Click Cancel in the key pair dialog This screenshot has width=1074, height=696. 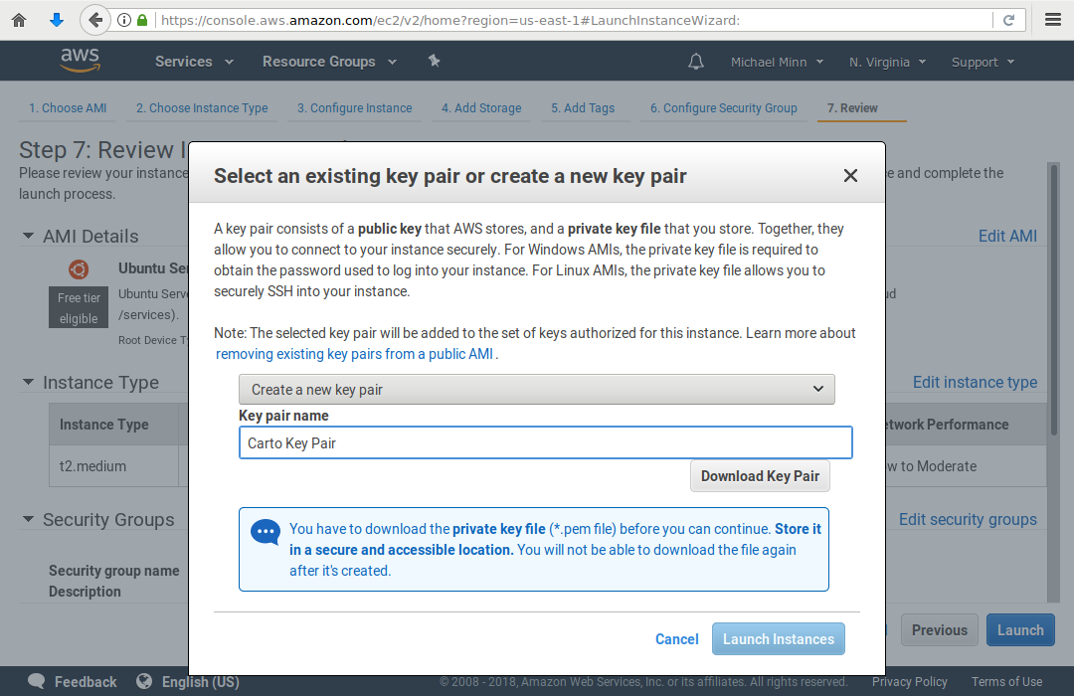pyautogui.click(x=676, y=639)
